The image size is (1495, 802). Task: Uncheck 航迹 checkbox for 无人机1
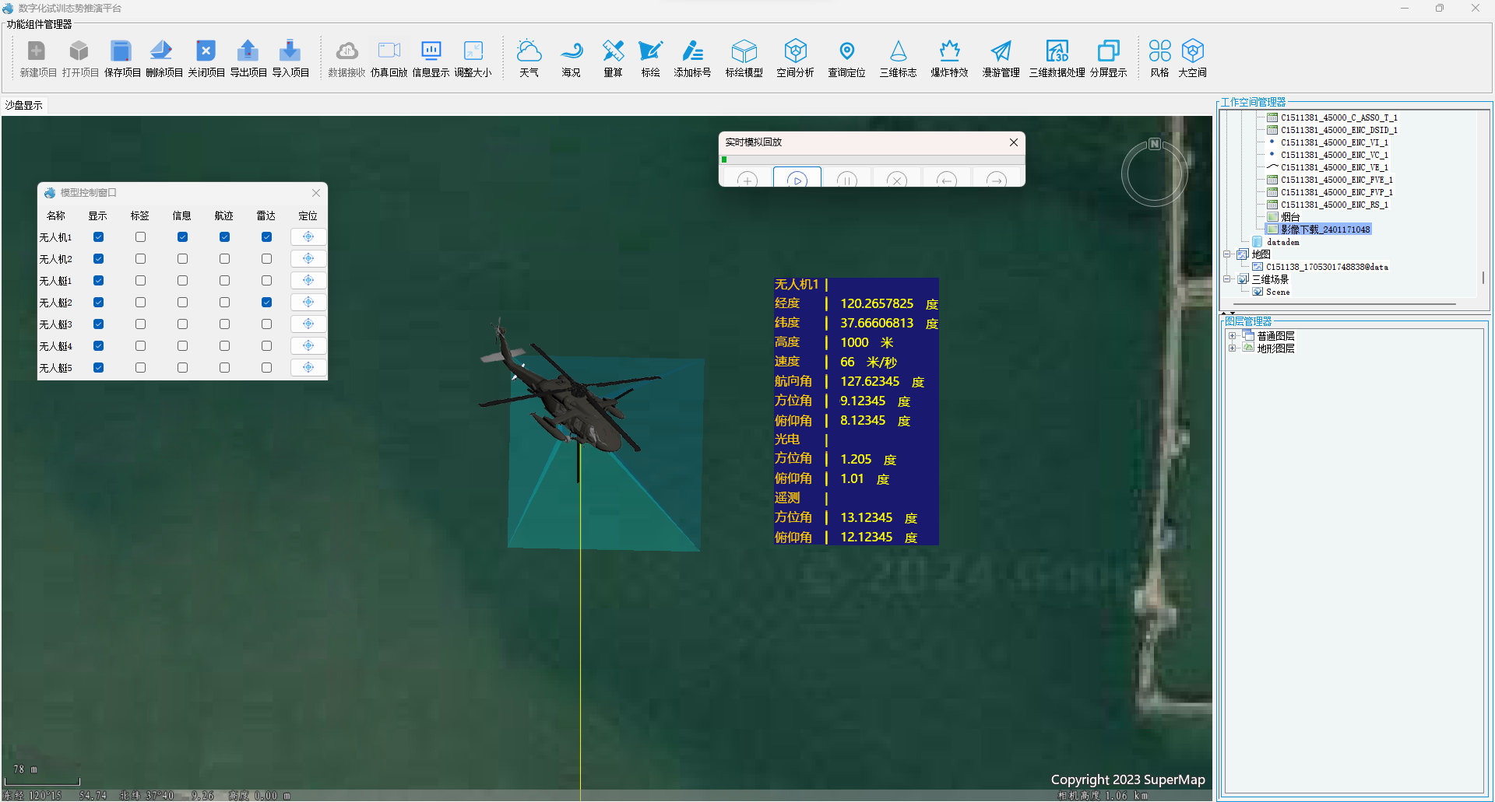tap(224, 237)
